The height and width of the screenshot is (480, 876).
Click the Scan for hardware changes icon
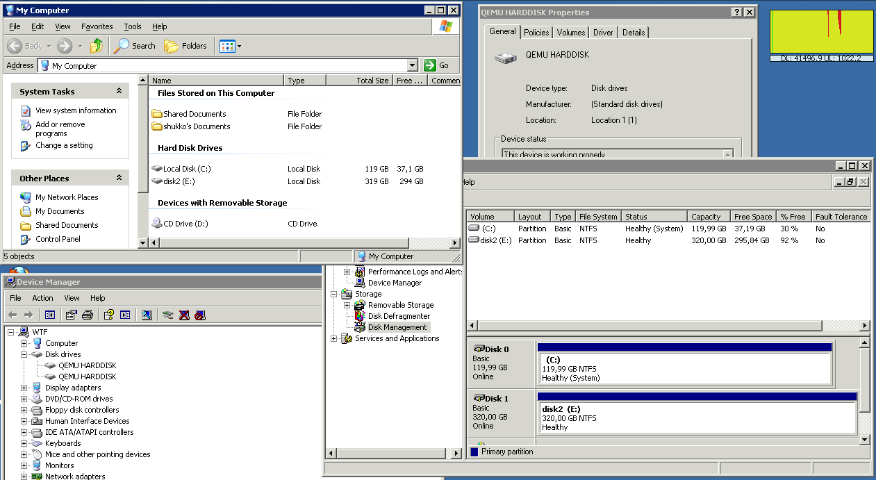coord(147,315)
